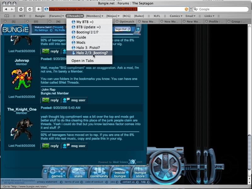Click the Bungie logo

coord(15,30)
